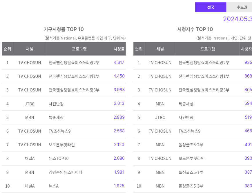
Task: Click 전국팬심쟁탈쇼미스쓰리랑1부 in the 시청자수 table
Action: [204, 76]
